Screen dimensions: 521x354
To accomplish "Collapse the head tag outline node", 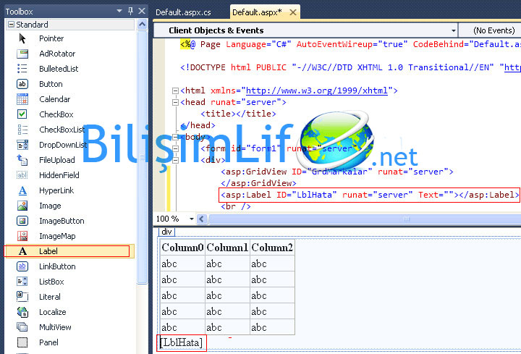I will pyautogui.click(x=175, y=102).
